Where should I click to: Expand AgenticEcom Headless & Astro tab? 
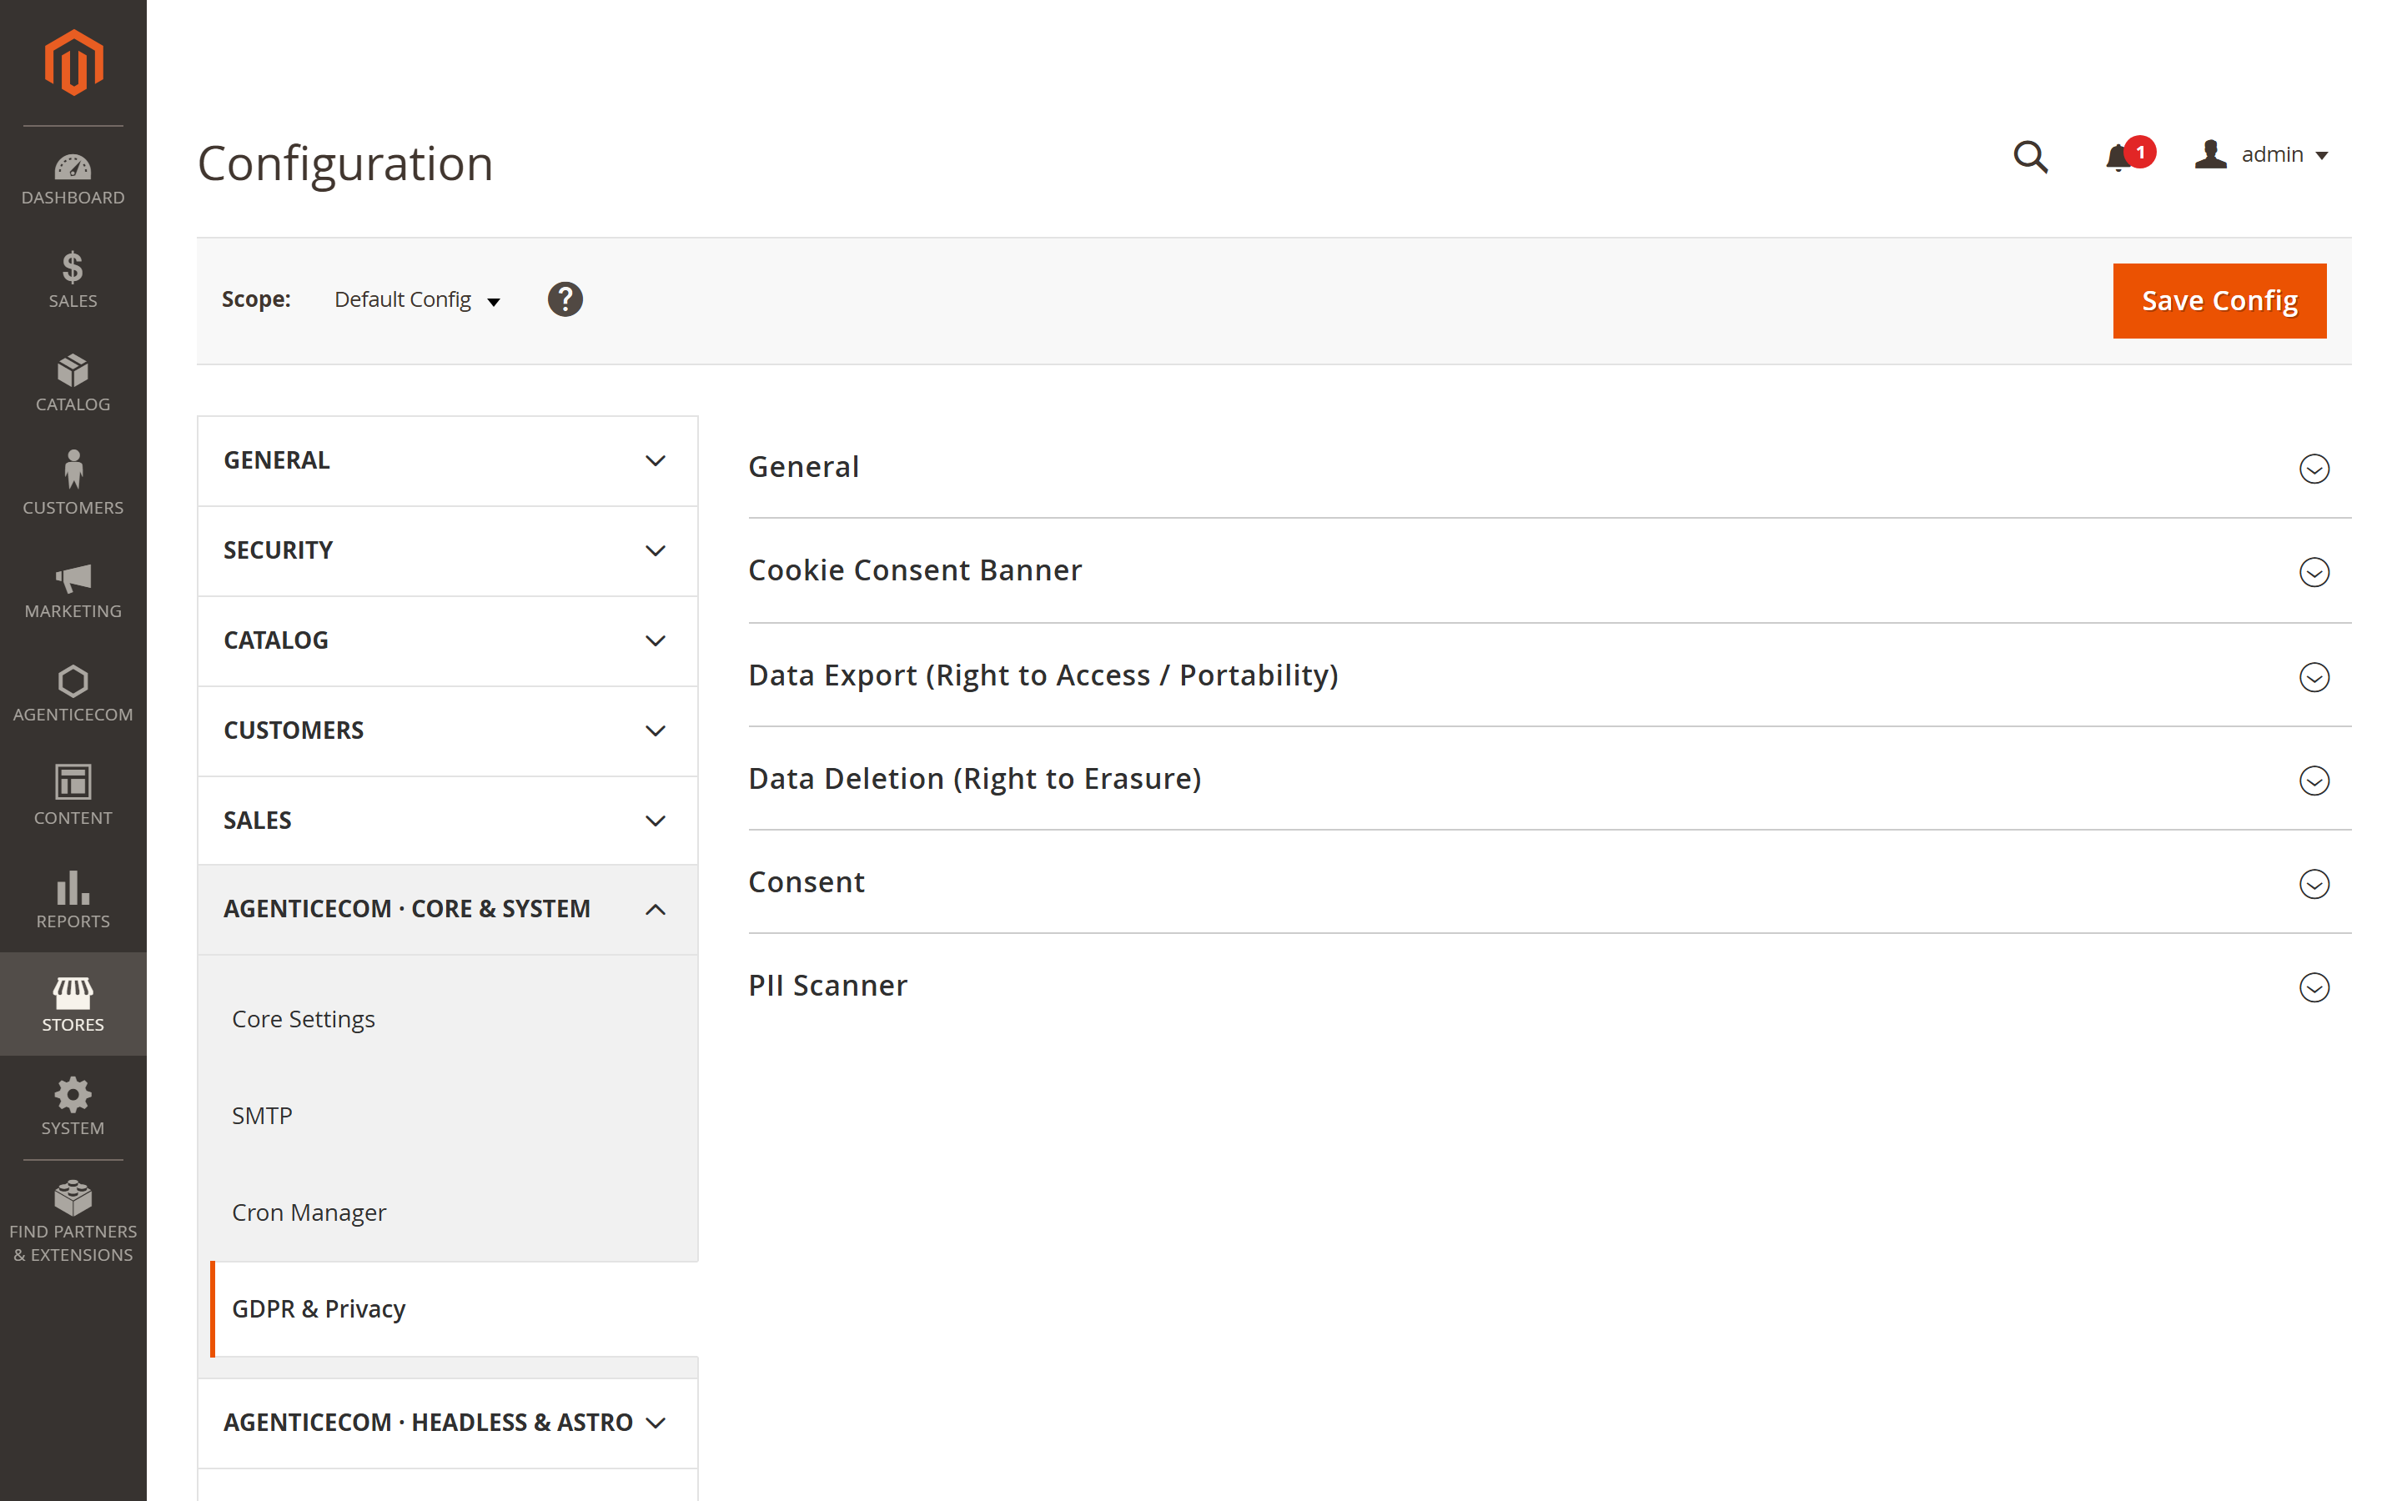coord(447,1423)
